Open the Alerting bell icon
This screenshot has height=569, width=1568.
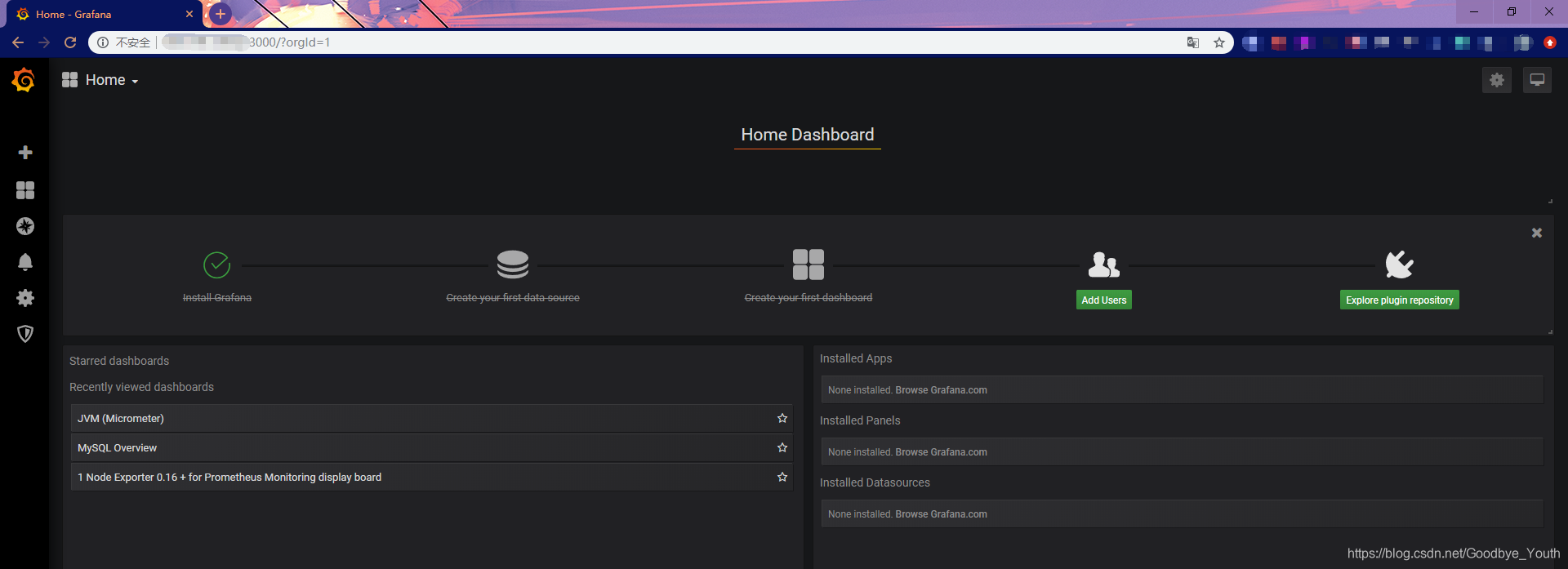point(25,262)
